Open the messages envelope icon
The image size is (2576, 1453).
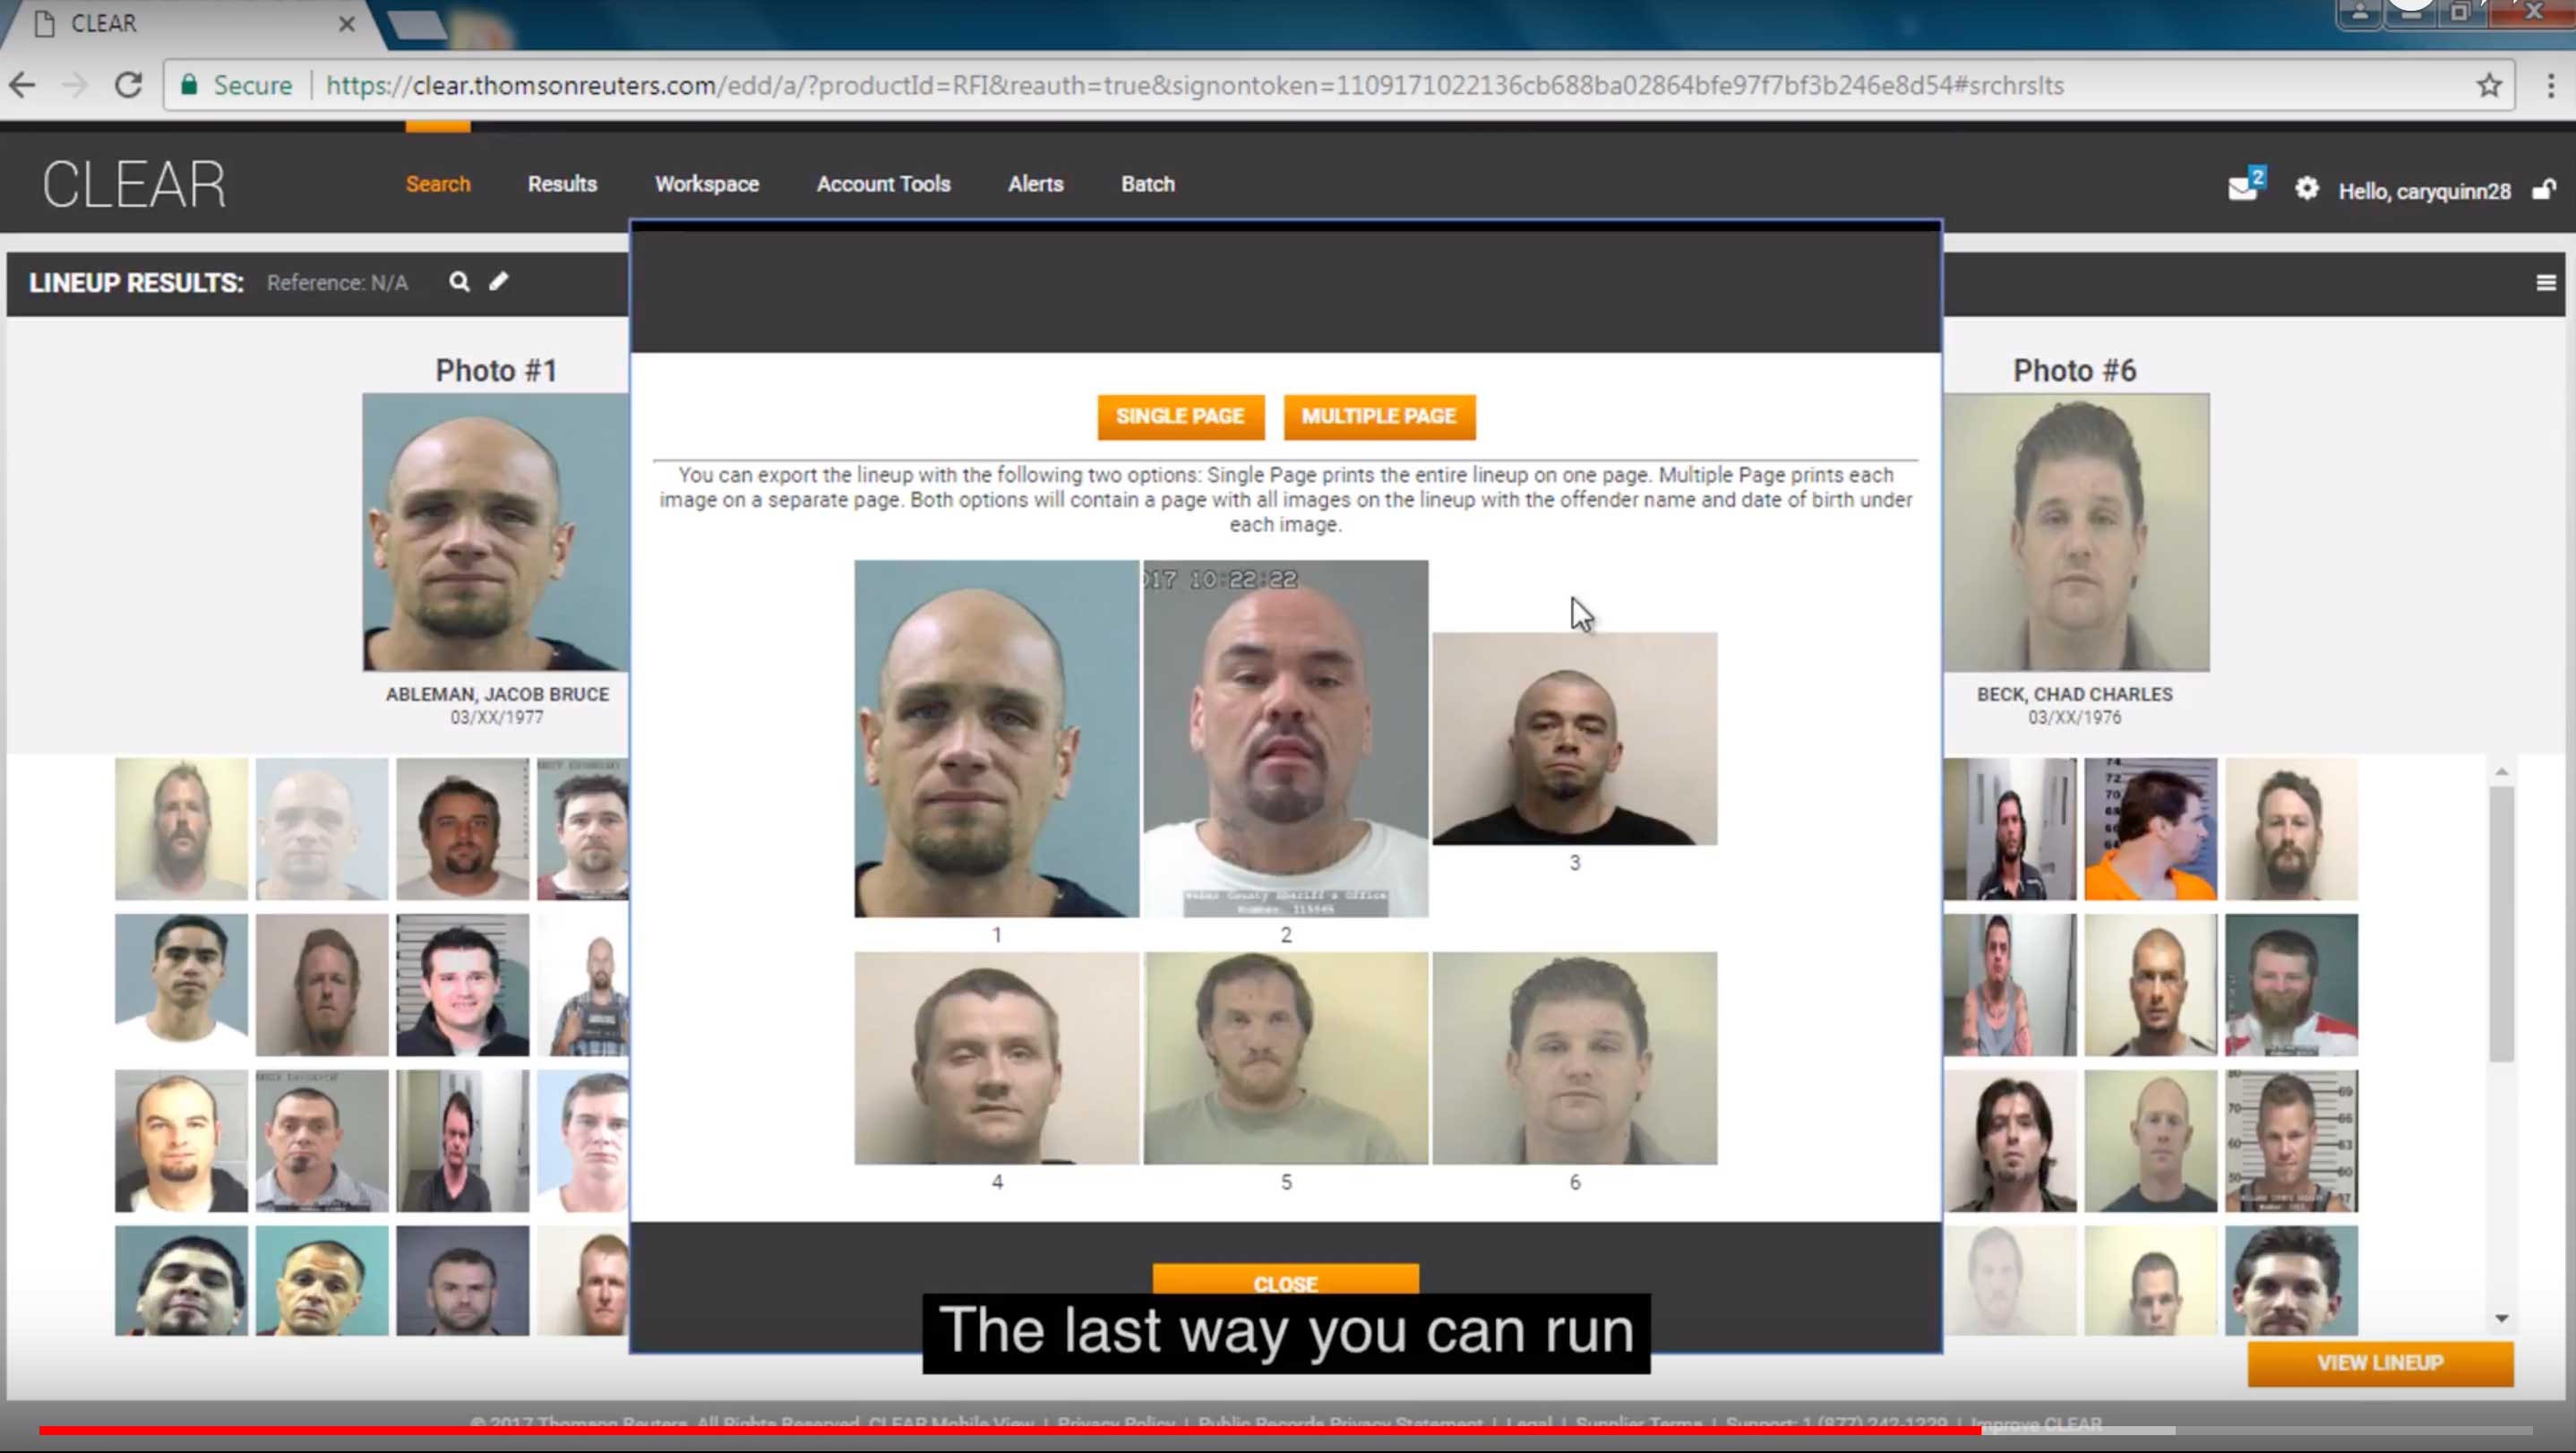pyautogui.click(x=2243, y=189)
